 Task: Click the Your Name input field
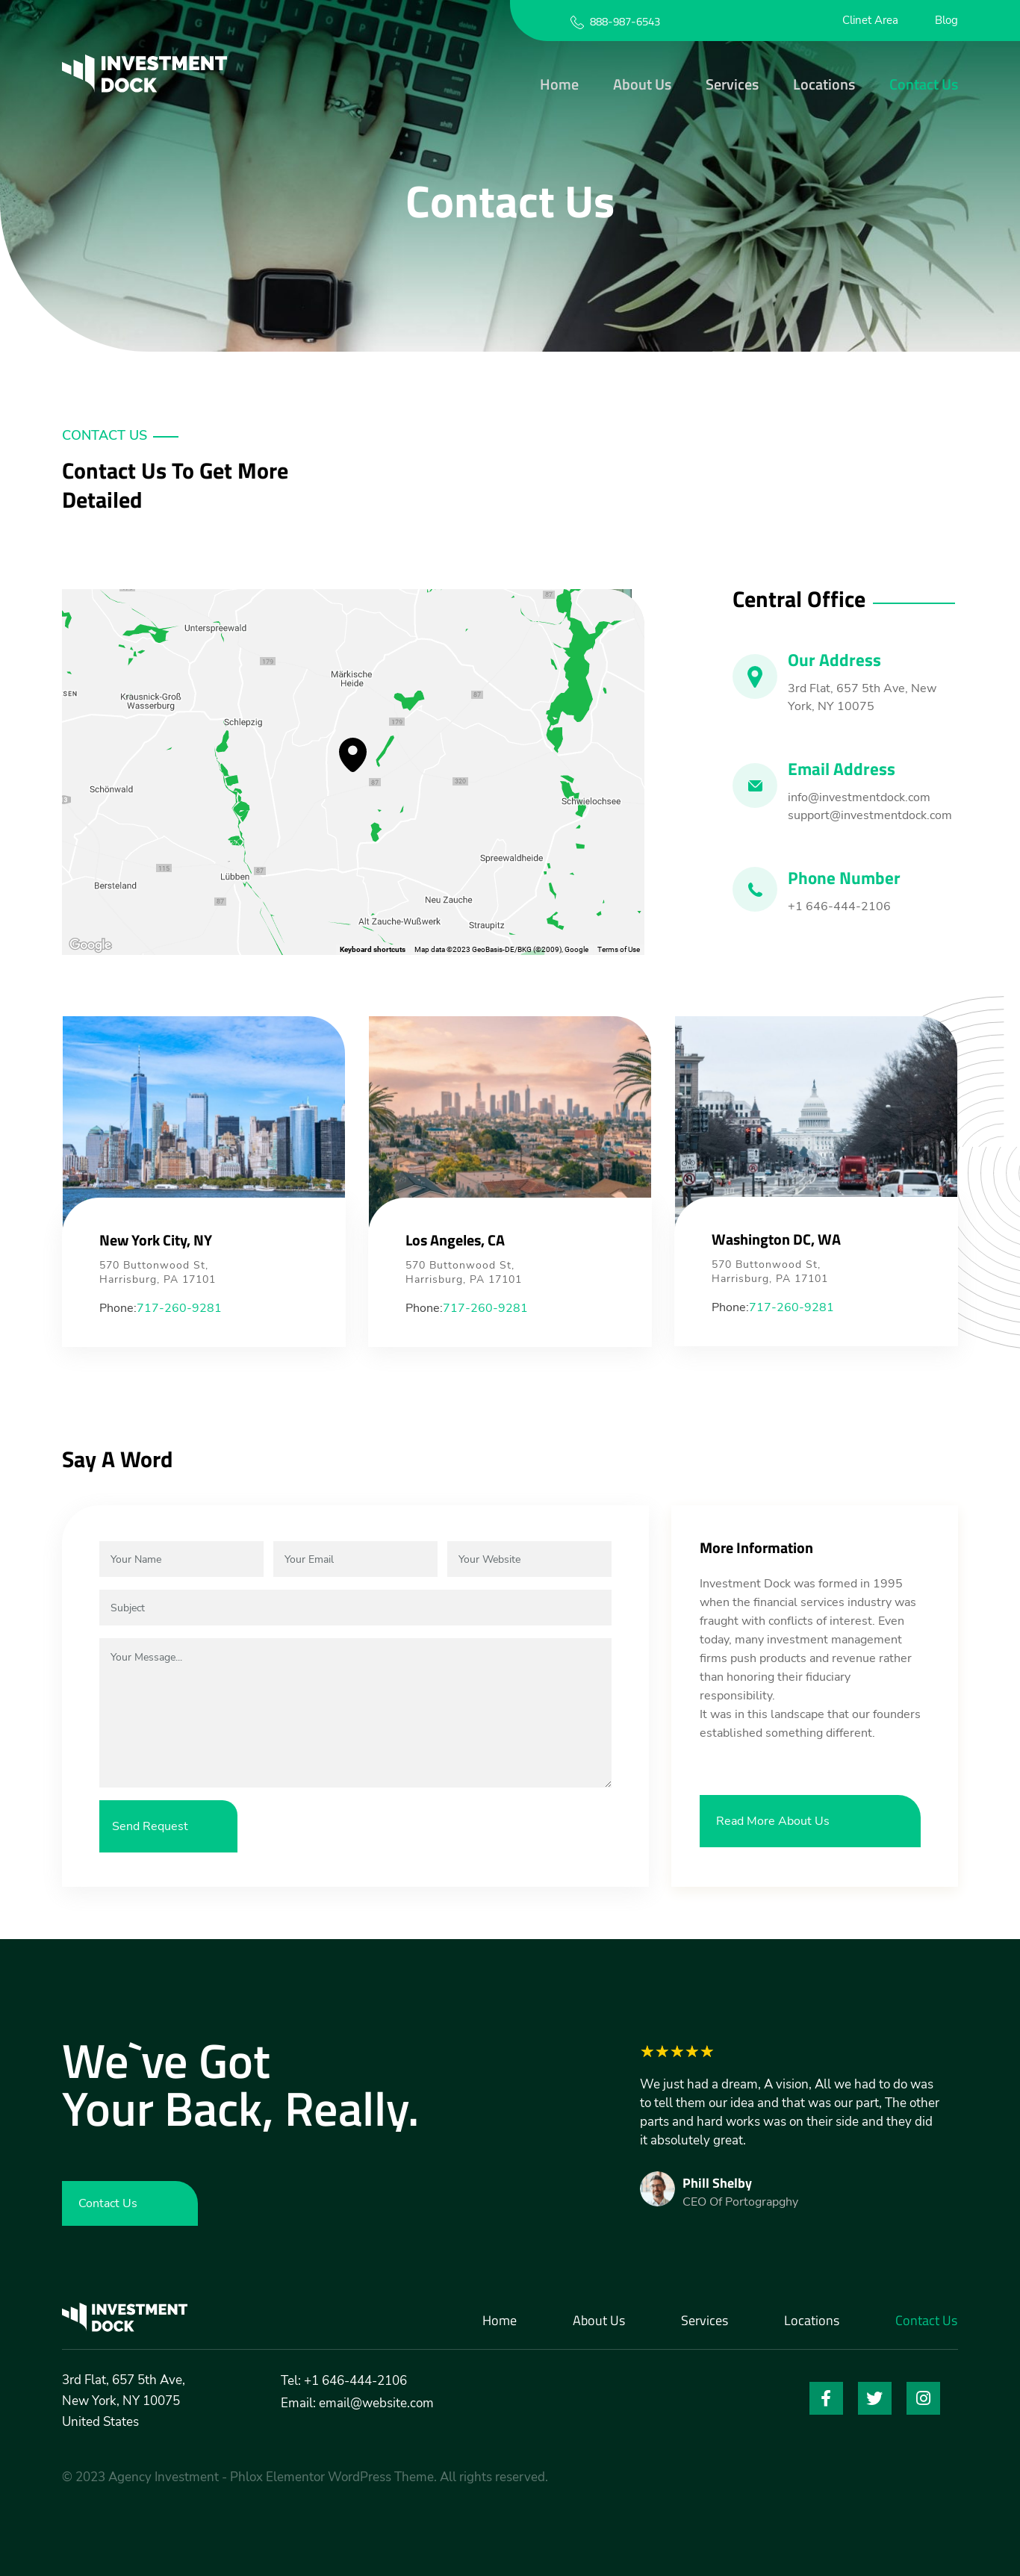[x=181, y=1558]
